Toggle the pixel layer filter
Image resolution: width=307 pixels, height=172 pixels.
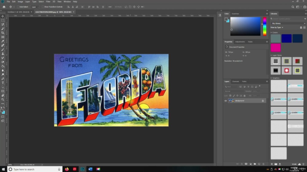pyautogui.click(x=240, y=87)
